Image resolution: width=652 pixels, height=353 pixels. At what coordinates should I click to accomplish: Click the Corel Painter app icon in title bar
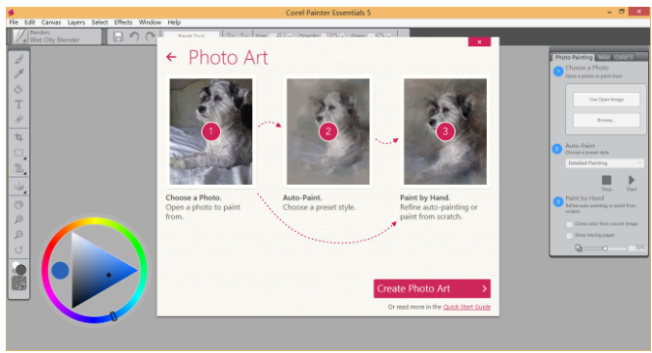[x=12, y=12]
